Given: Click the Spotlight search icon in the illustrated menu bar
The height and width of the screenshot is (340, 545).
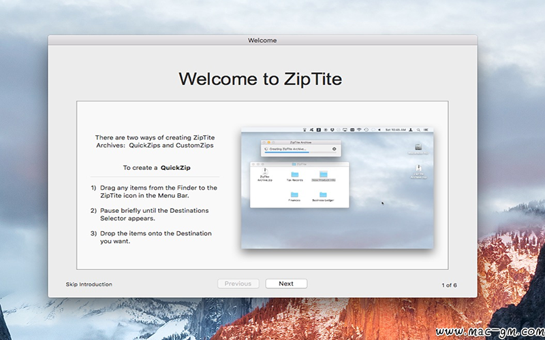Looking at the screenshot, I should (418, 130).
